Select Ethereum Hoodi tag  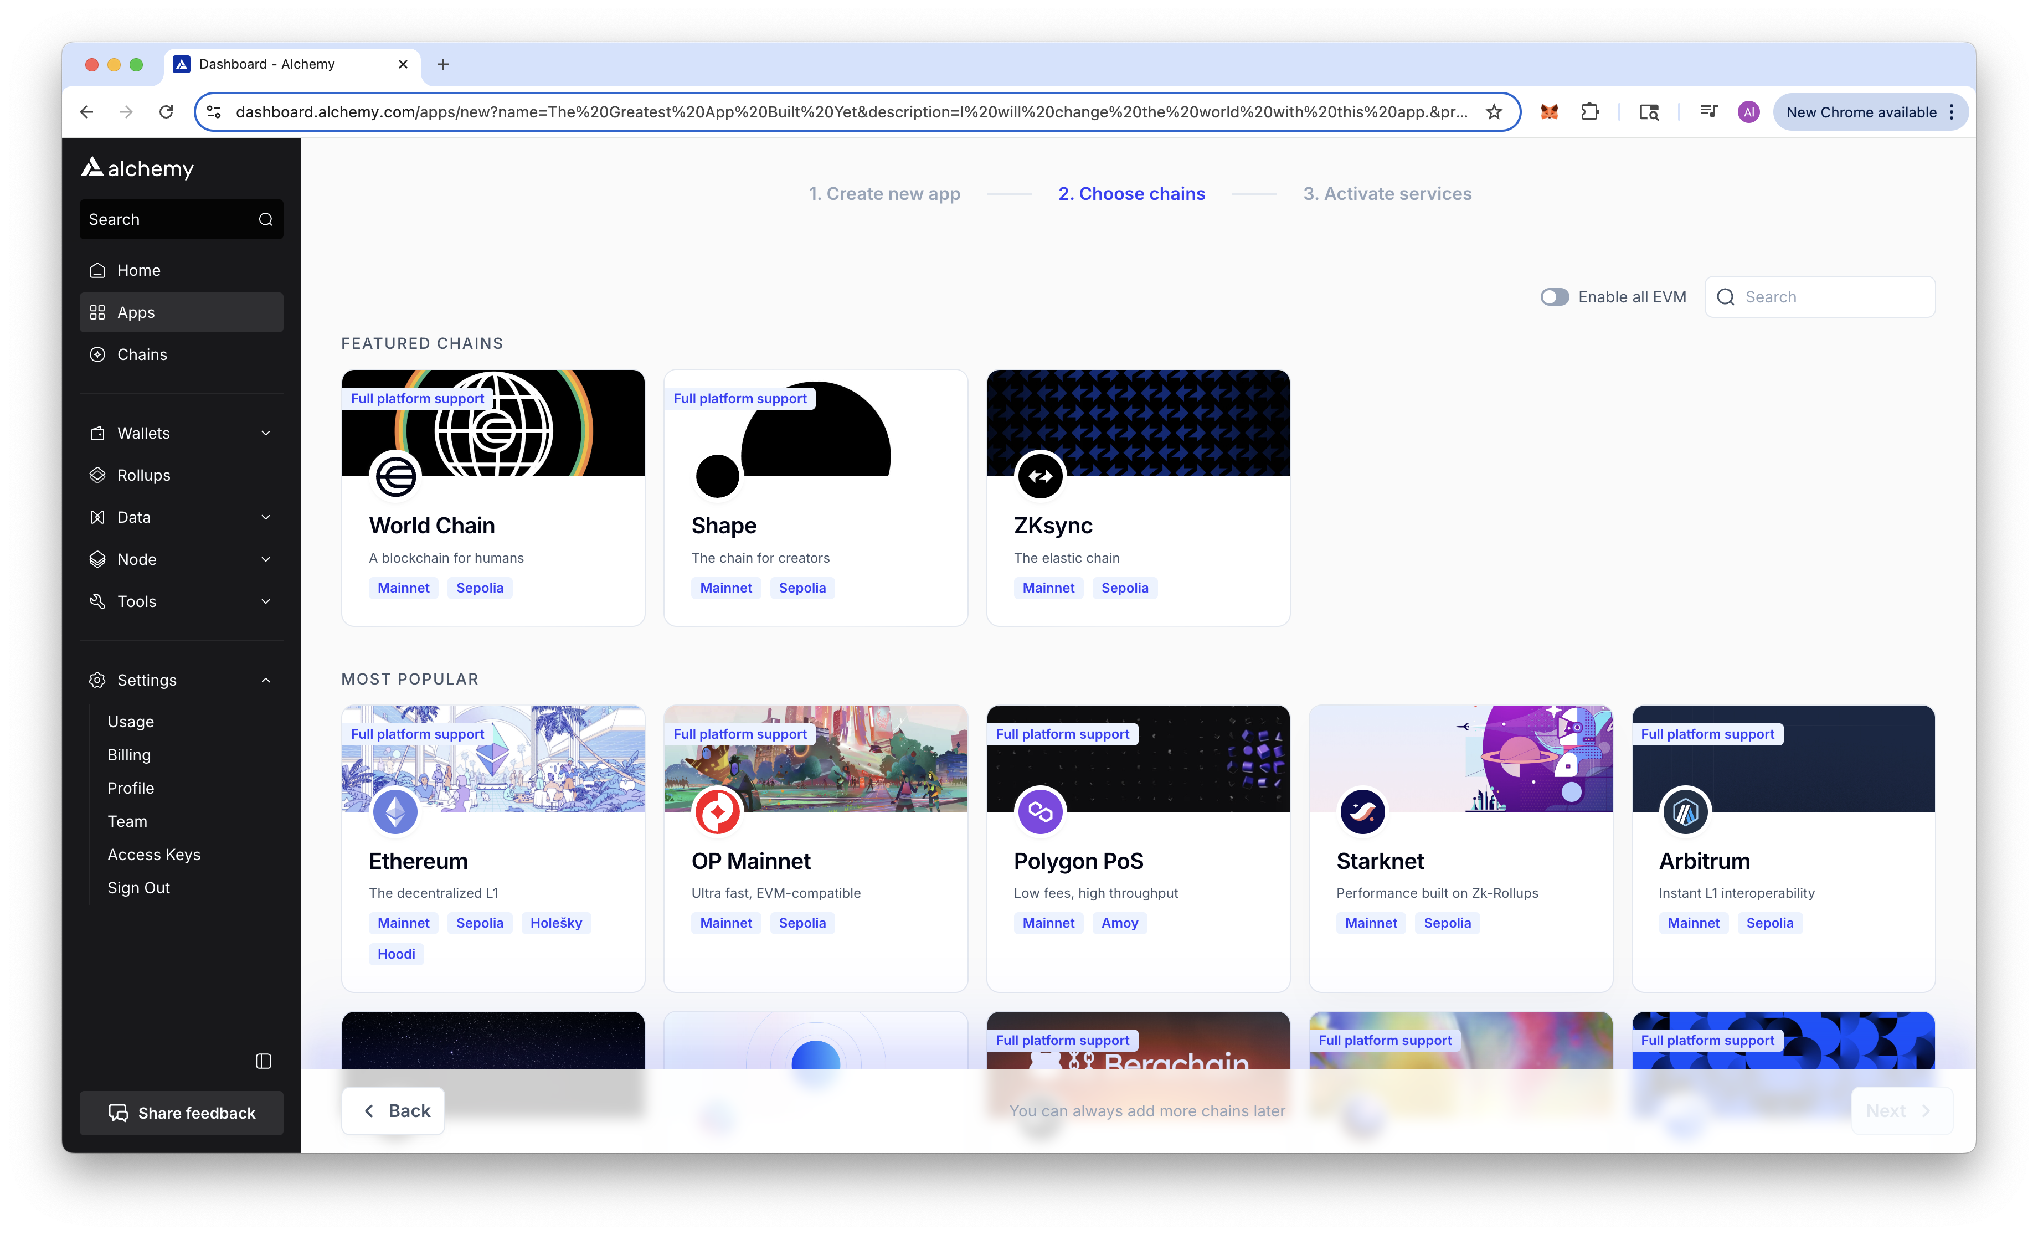(396, 955)
